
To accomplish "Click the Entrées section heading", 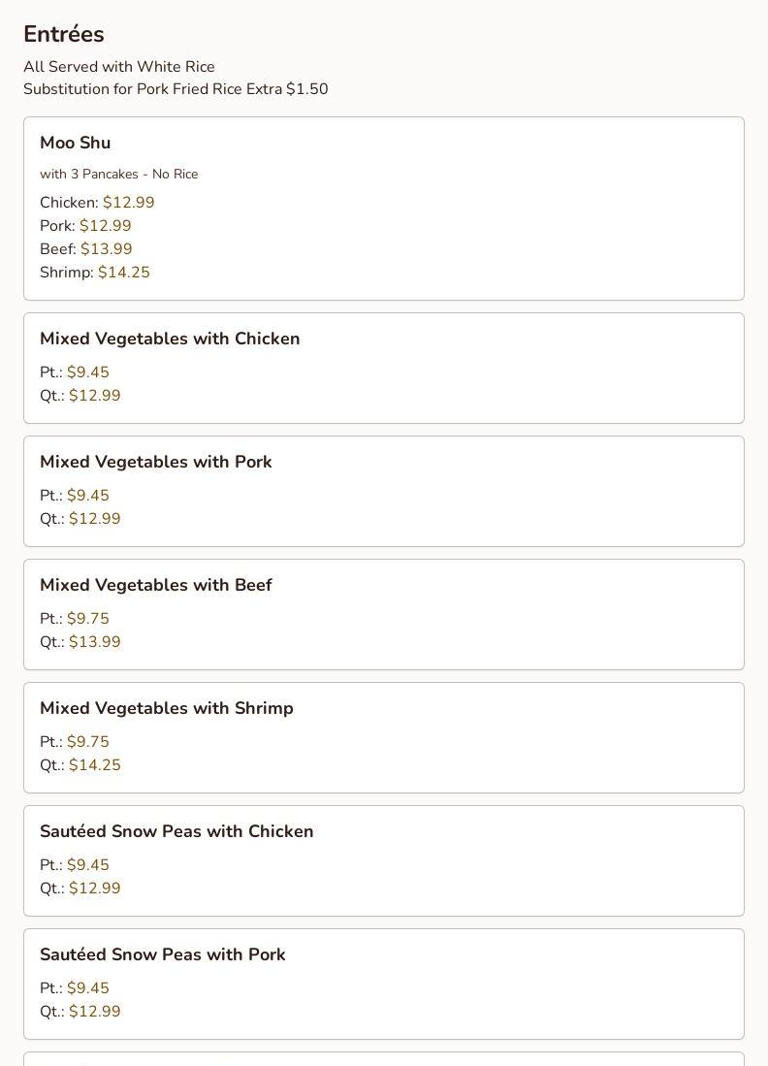I will click(x=64, y=34).
